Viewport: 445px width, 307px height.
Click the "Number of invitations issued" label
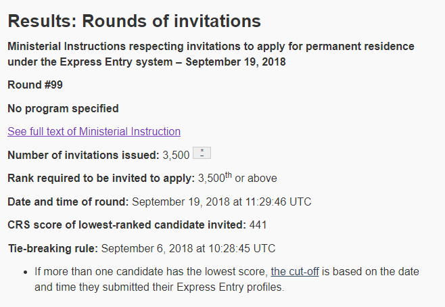[83, 155]
